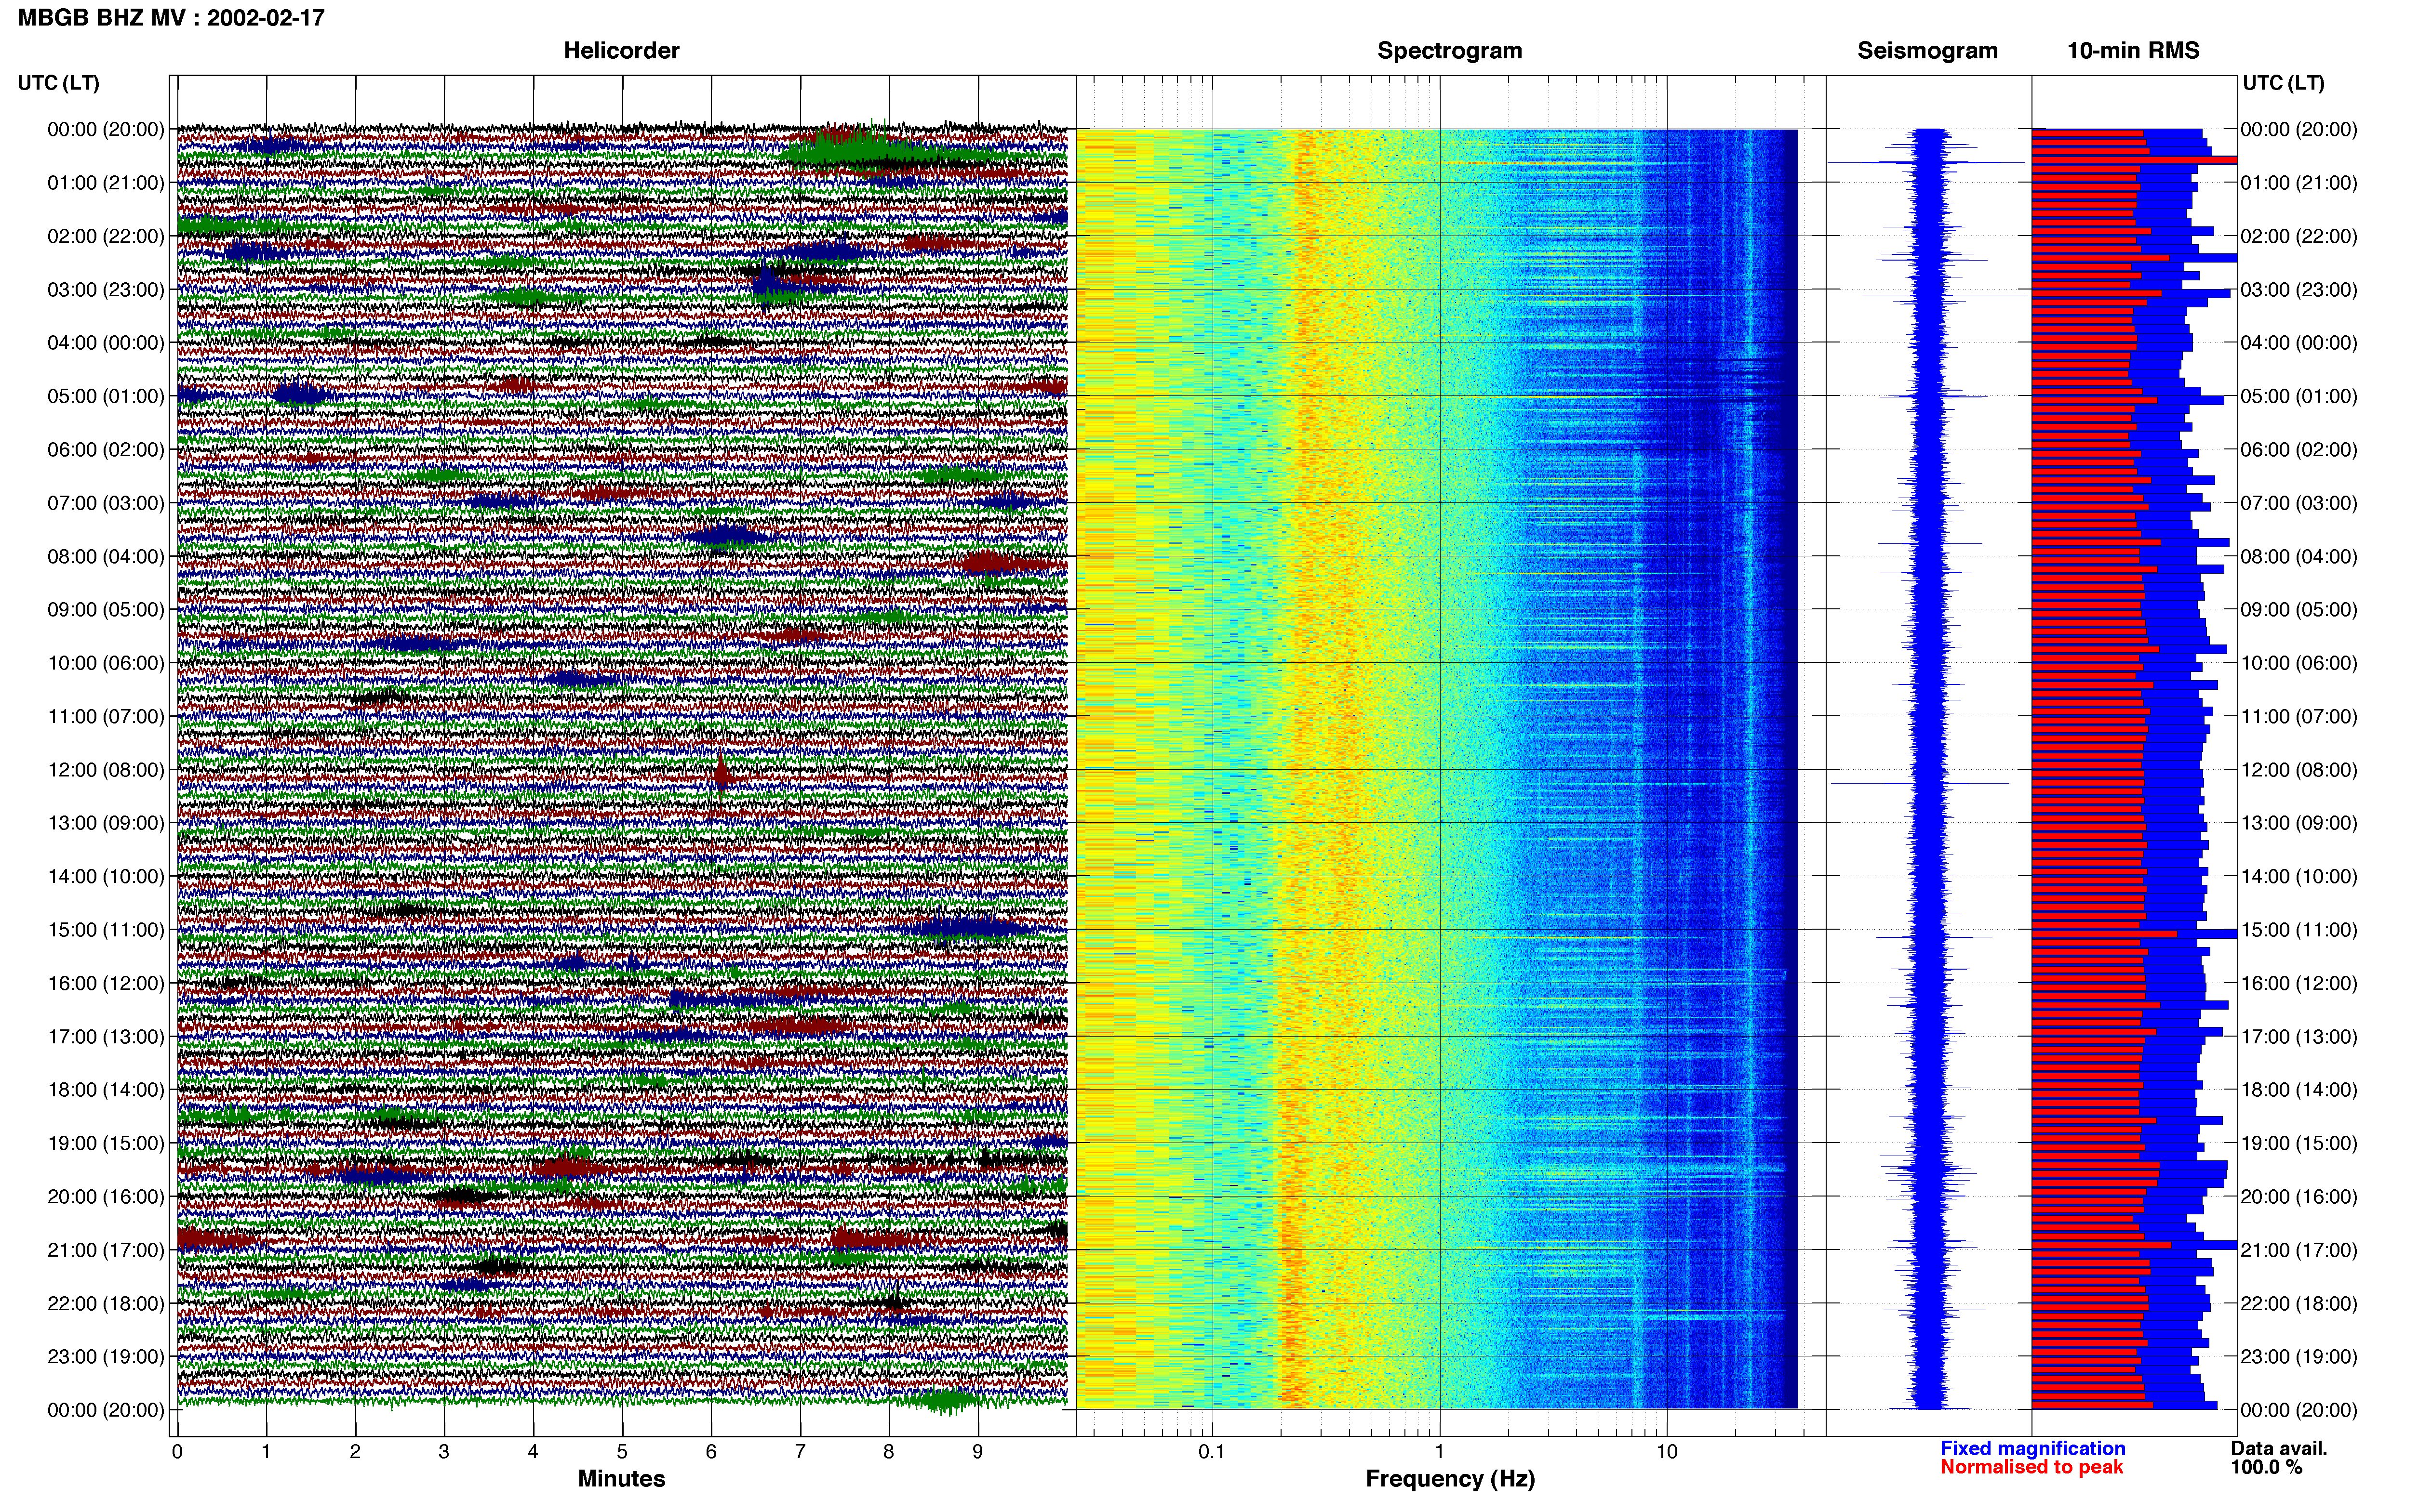Select left time label '21:00 (17:00)'
Screen dimensions: 2419x1512
pos(106,1250)
